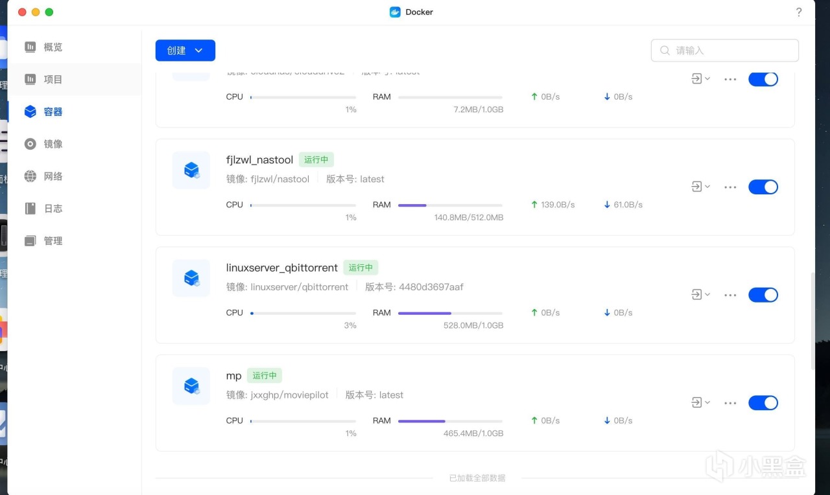Click the 概览 sidebar chart icon
830x495 pixels.
point(30,47)
